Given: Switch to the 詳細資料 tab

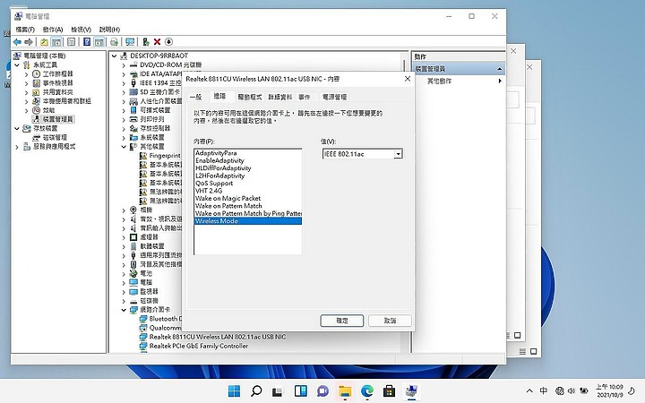Looking at the screenshot, I should pos(279,97).
